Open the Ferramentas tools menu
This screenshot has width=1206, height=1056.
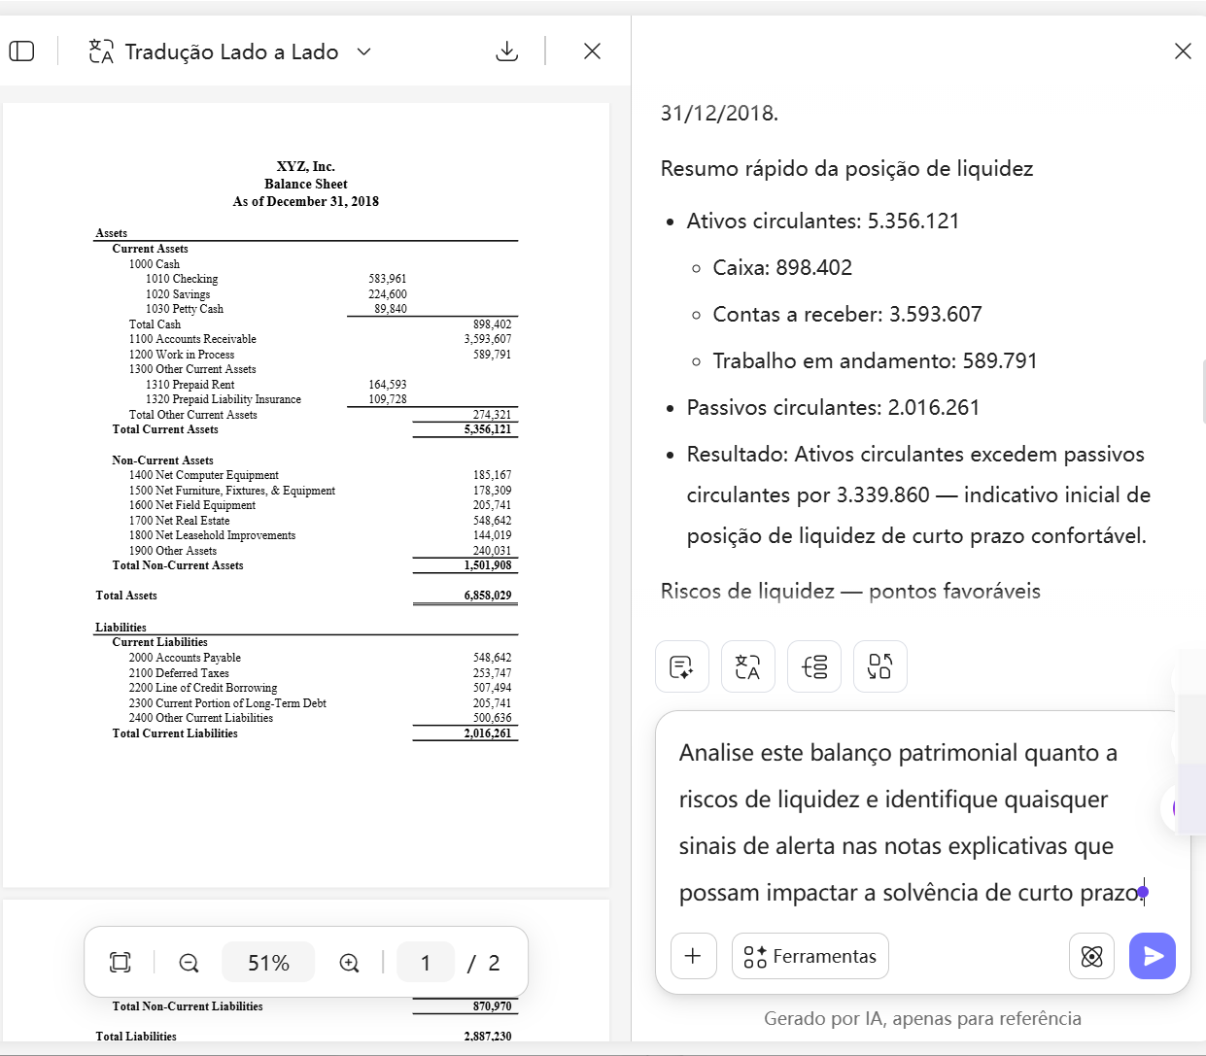point(810,956)
